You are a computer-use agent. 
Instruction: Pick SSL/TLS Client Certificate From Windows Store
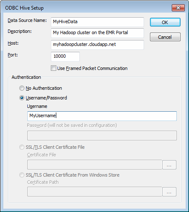pyautogui.click(x=22, y=175)
